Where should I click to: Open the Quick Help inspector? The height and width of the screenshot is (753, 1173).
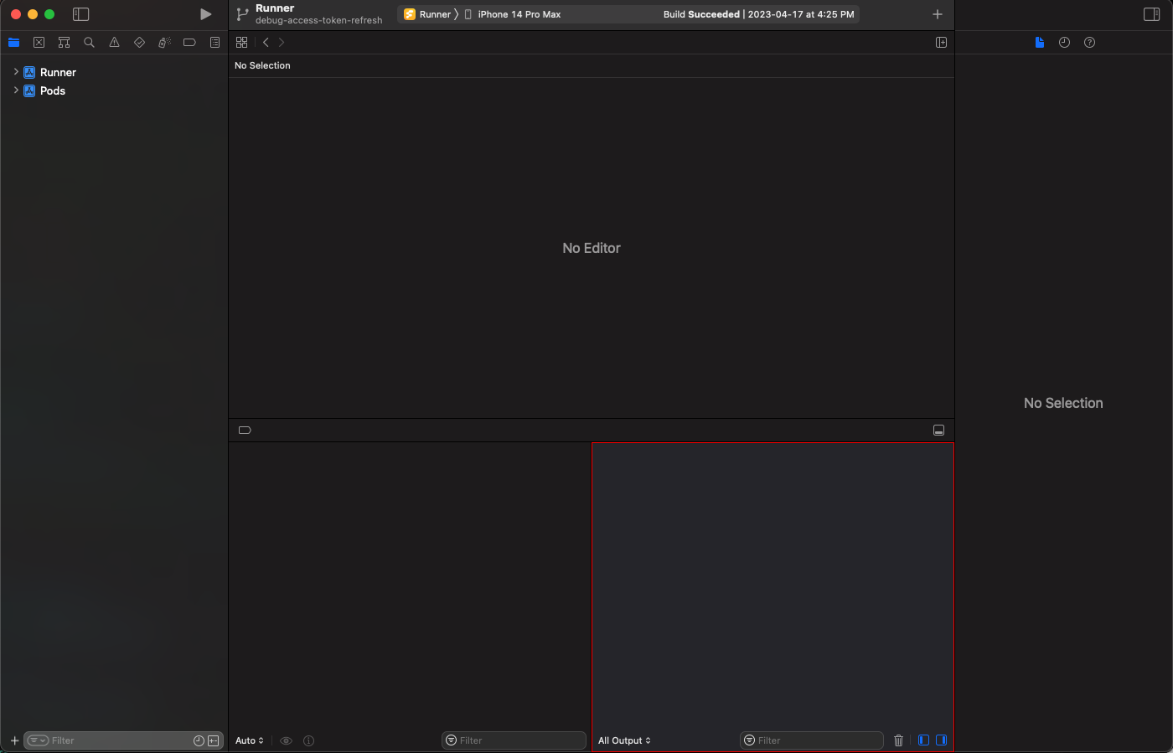click(1089, 42)
